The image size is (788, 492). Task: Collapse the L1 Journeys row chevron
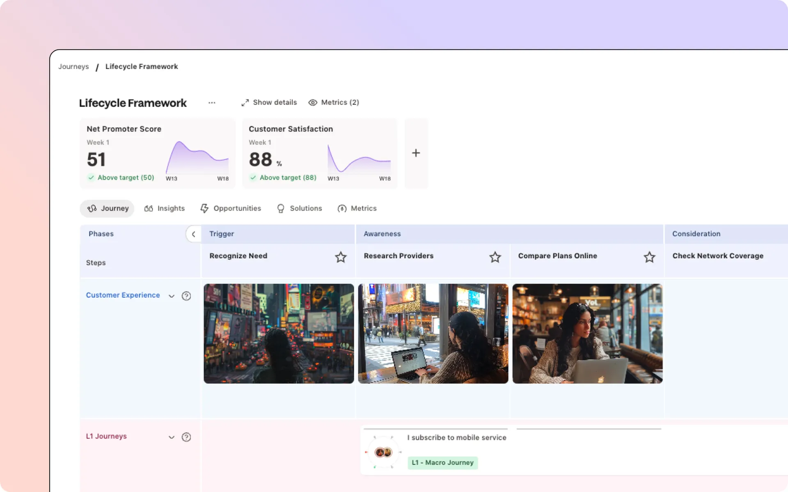click(172, 437)
